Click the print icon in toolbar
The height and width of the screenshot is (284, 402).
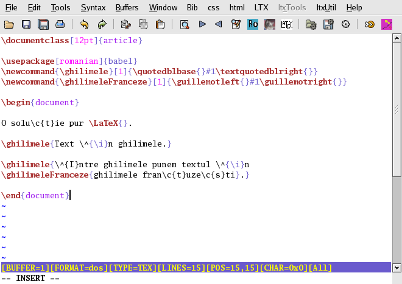(60, 25)
